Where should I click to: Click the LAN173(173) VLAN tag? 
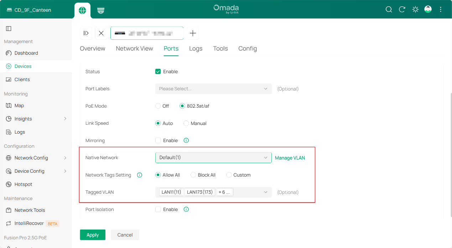[x=200, y=192]
